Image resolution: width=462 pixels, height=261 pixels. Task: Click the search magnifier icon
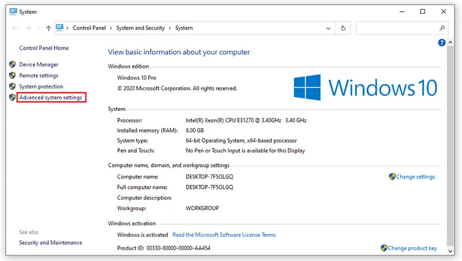coord(442,28)
